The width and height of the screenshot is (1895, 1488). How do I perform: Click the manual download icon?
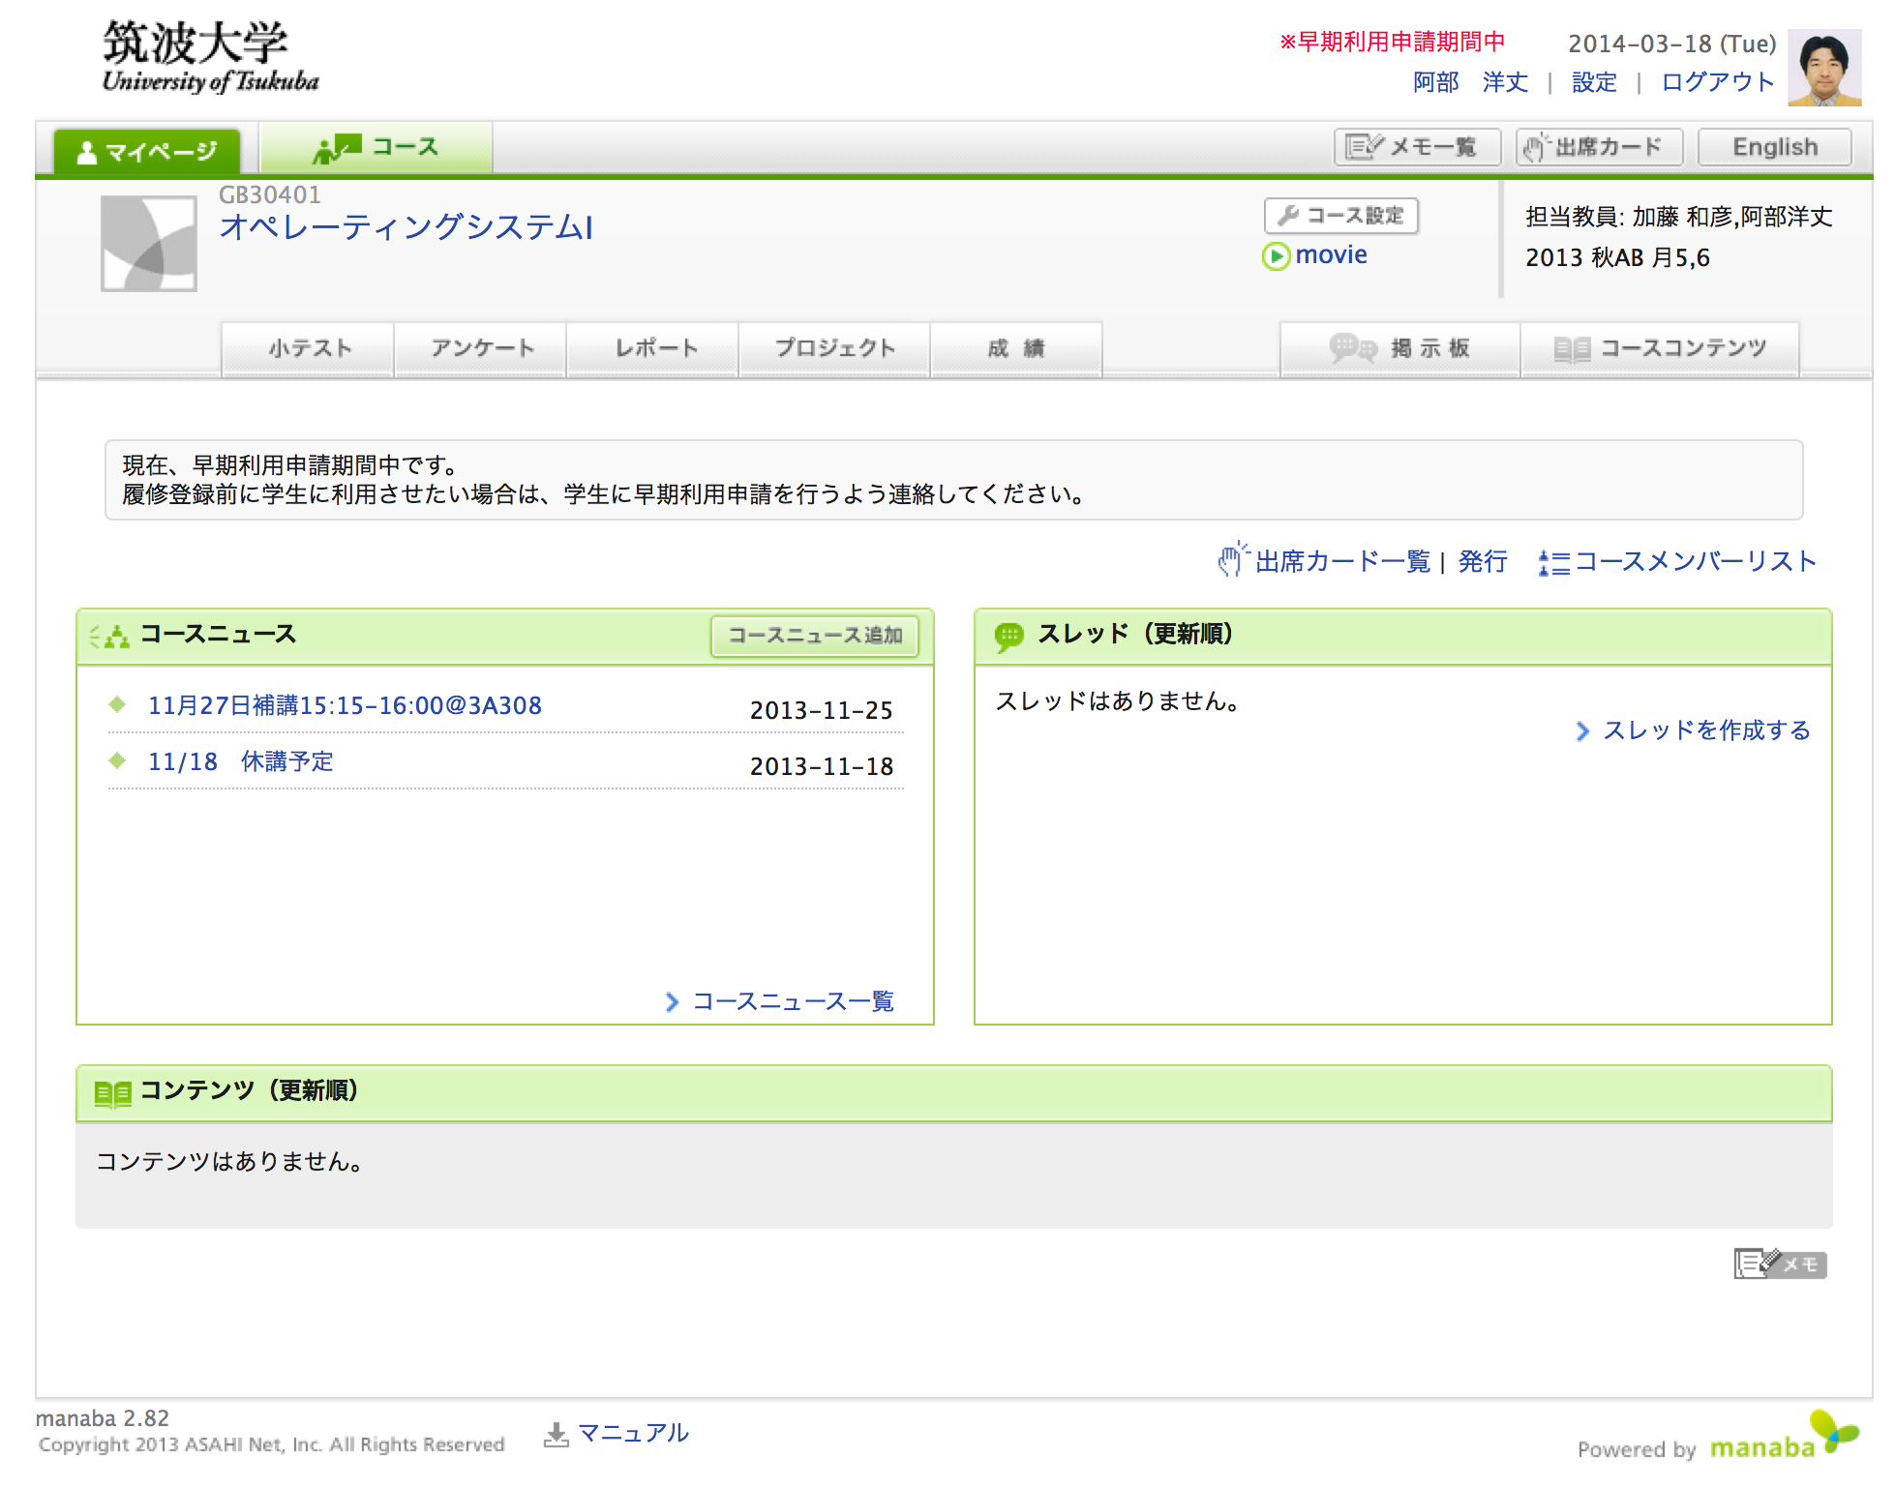click(x=556, y=1434)
